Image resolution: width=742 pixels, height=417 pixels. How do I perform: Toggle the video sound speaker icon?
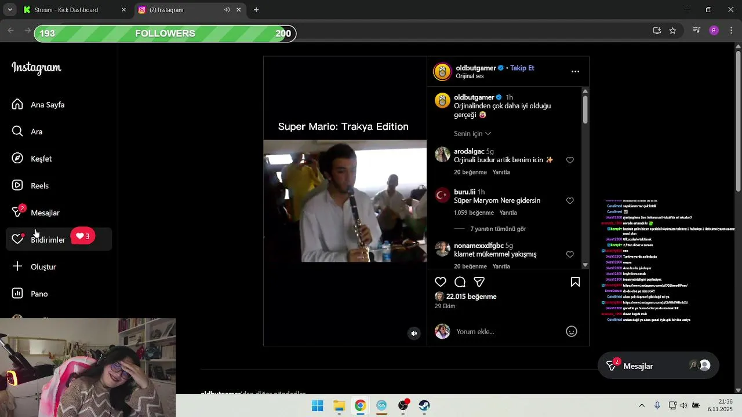click(x=414, y=333)
